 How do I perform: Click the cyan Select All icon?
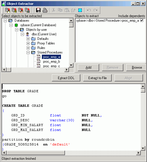tap(80, 10)
